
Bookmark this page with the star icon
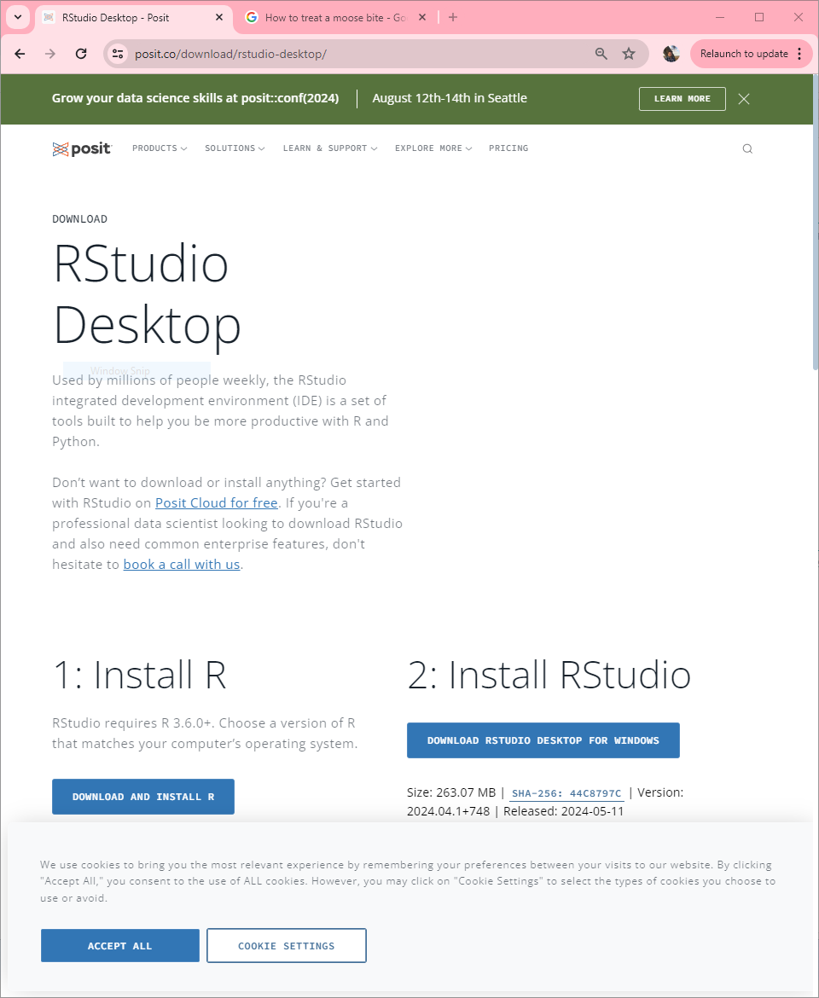point(629,54)
